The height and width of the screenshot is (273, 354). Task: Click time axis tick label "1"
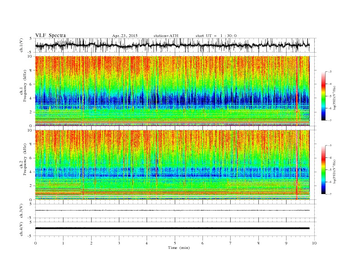point(63,243)
